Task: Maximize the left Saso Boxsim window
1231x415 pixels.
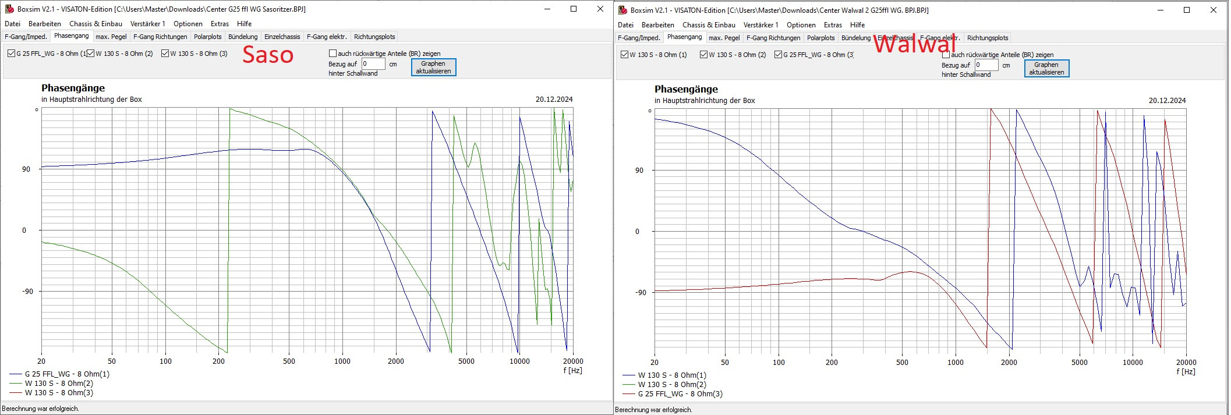Action: tap(574, 9)
